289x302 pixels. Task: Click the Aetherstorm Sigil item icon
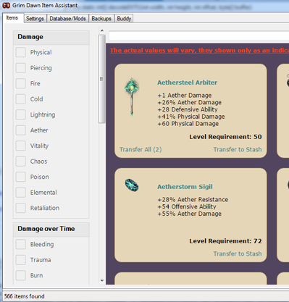coord(132,185)
